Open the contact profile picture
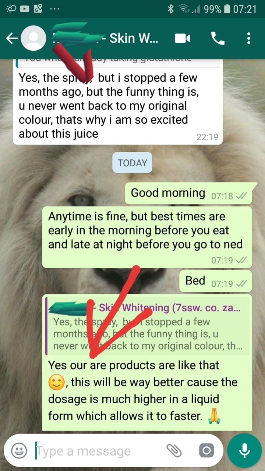Screen dimensions: 265x471 point(33,38)
